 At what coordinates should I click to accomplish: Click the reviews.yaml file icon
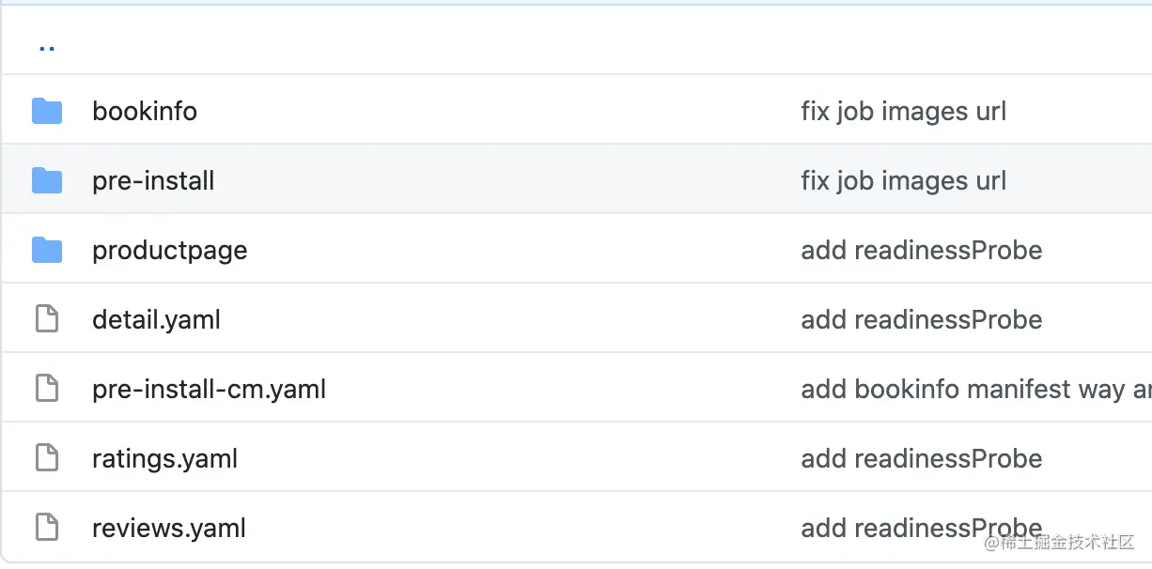tap(47, 528)
